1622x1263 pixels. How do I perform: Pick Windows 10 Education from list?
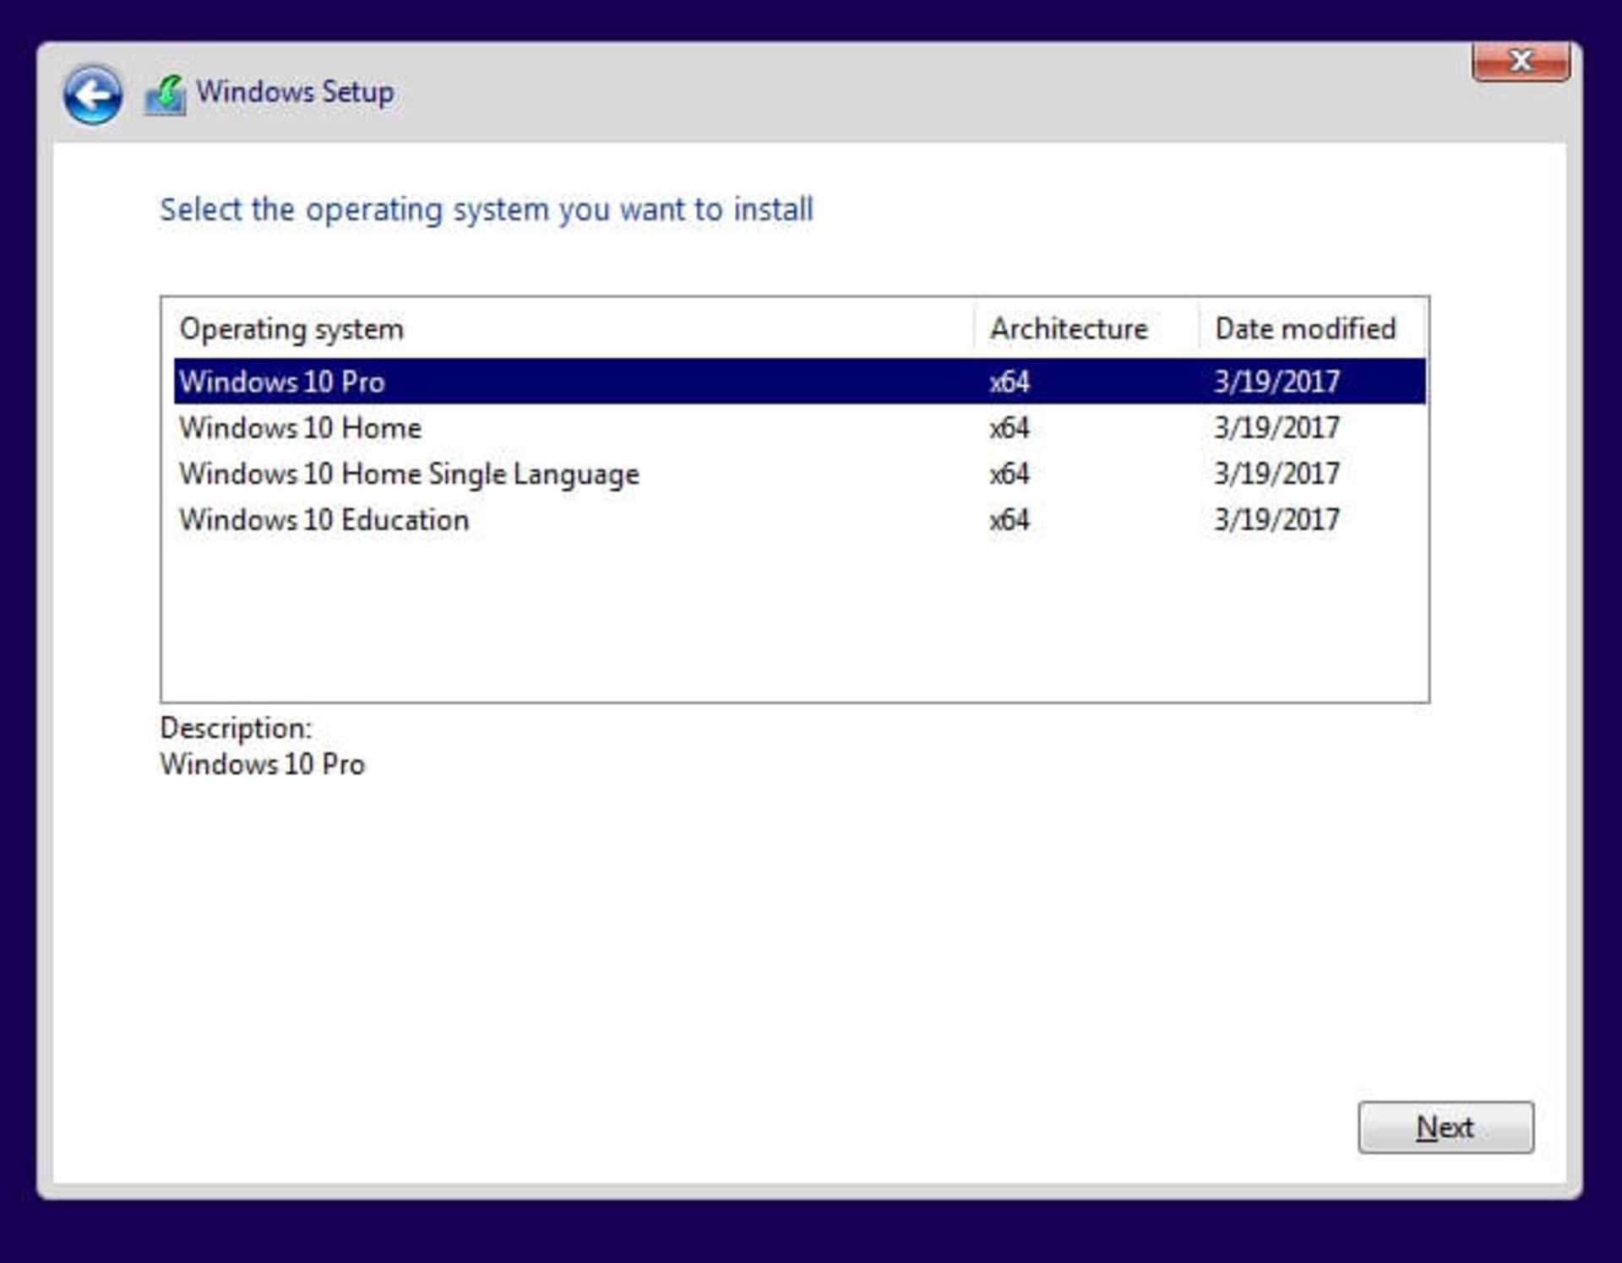click(799, 520)
